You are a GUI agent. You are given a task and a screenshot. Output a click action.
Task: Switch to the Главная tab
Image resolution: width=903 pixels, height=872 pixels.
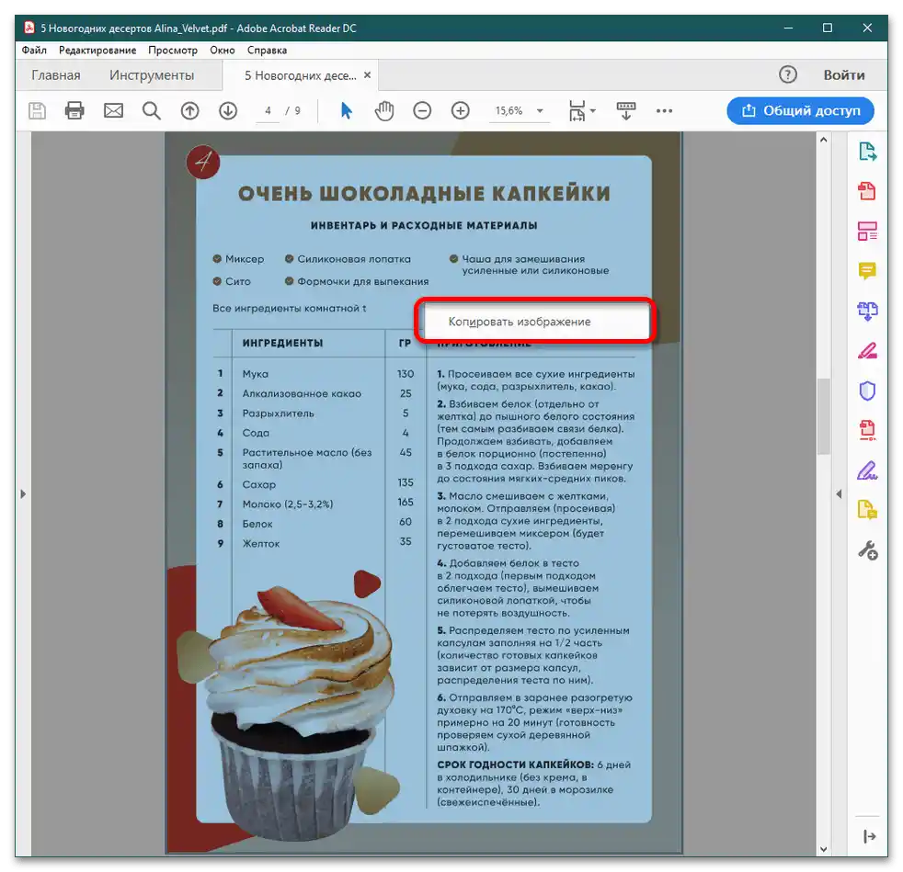56,75
